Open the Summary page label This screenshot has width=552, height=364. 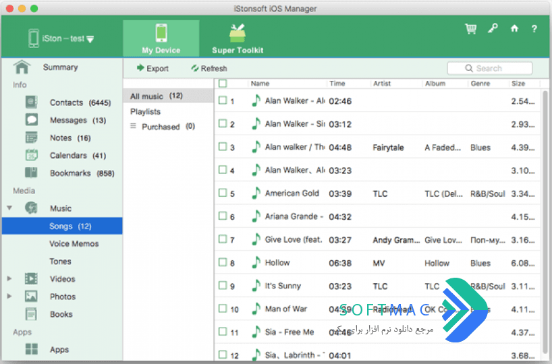click(x=61, y=67)
